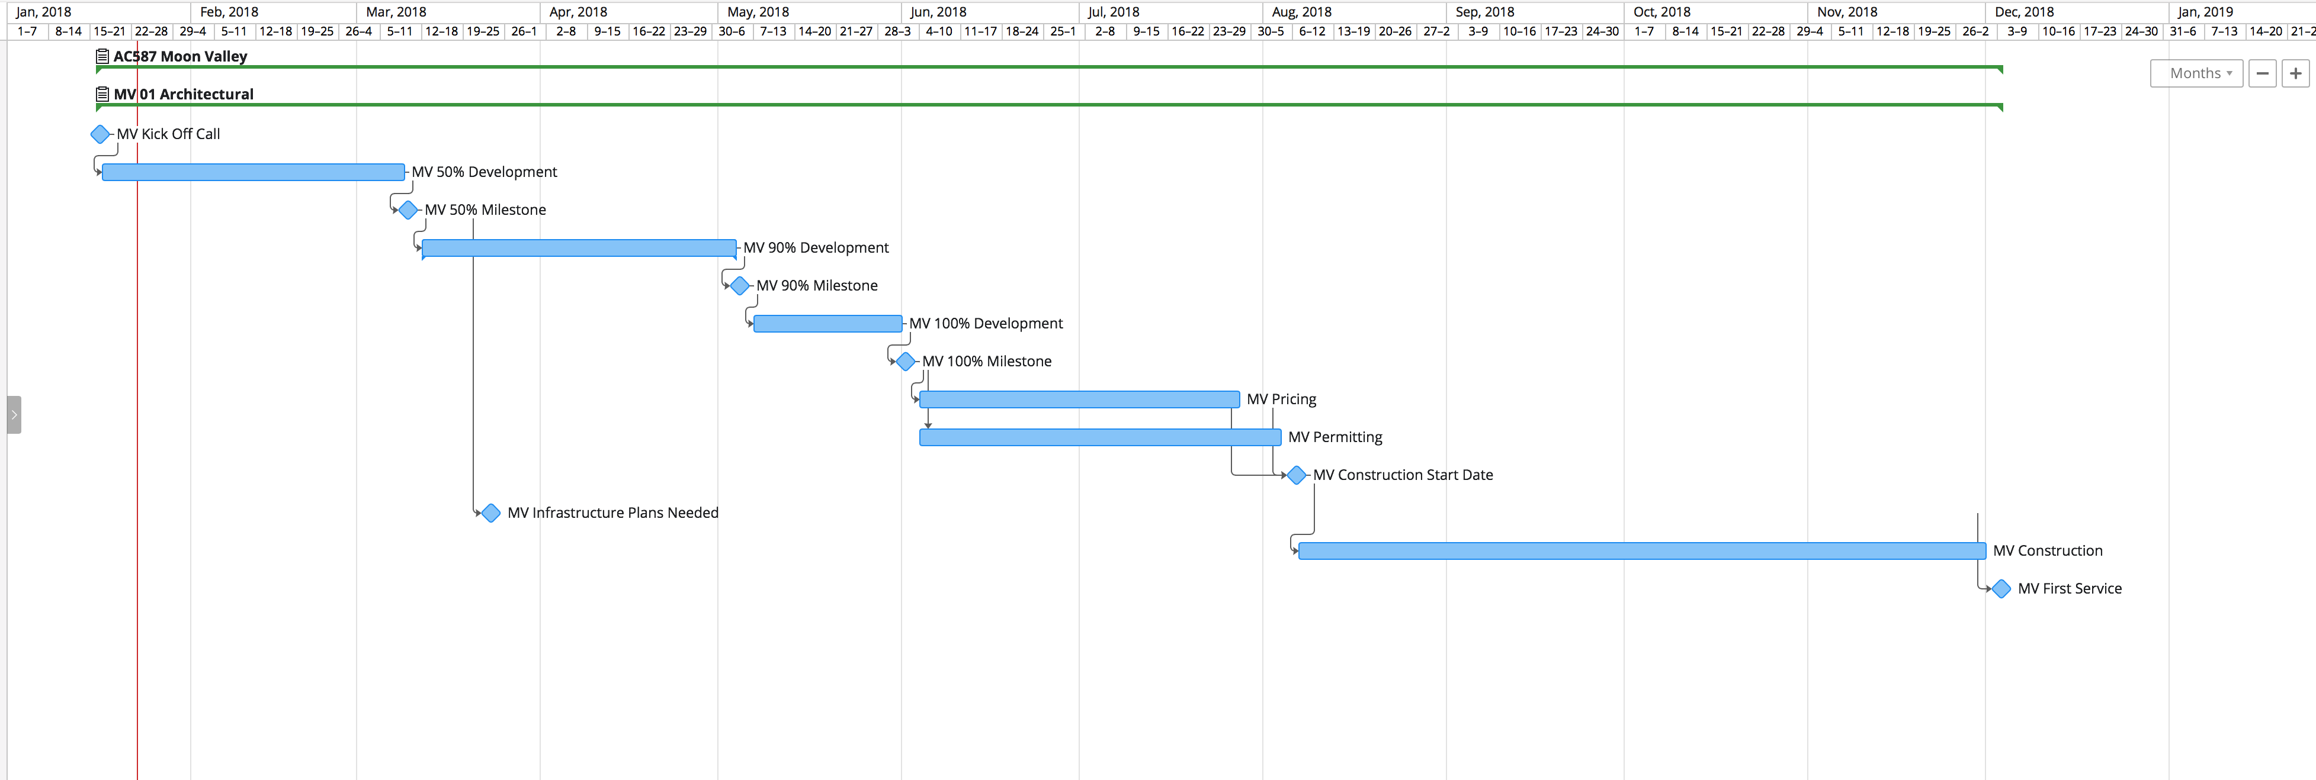Click the minus zoom-out button
This screenshot has width=2316, height=780.
(2262, 74)
